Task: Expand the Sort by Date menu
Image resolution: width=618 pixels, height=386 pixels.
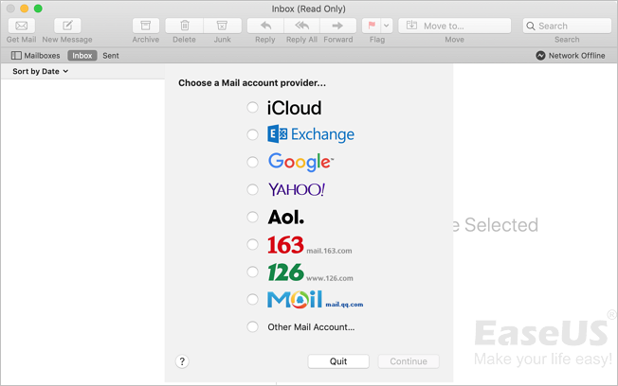Action: 40,72
